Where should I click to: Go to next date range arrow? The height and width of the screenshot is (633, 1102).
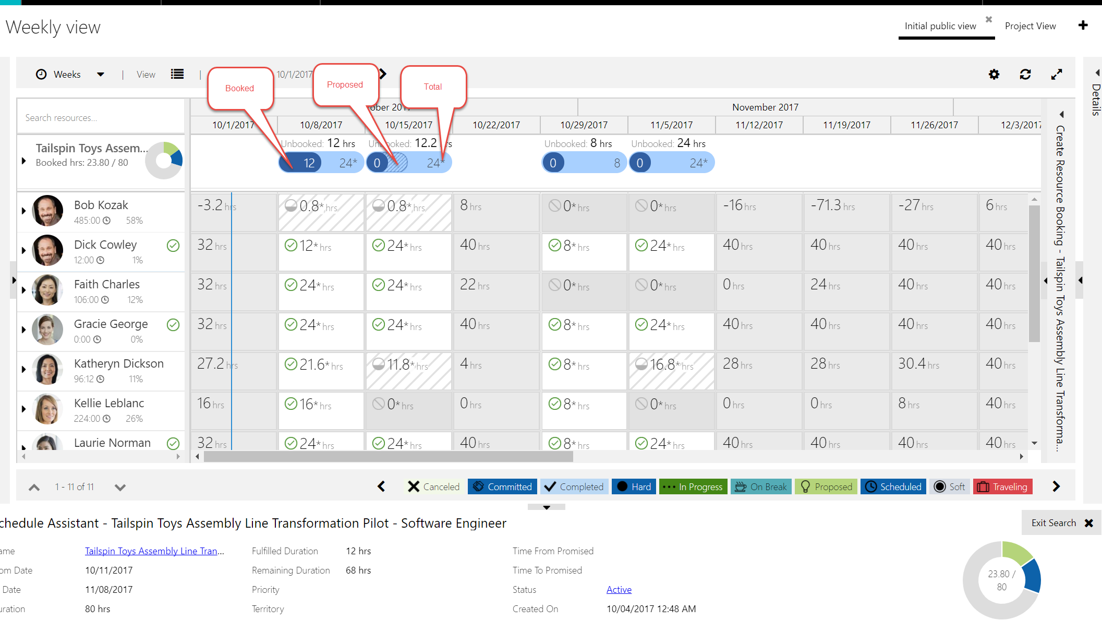point(383,74)
